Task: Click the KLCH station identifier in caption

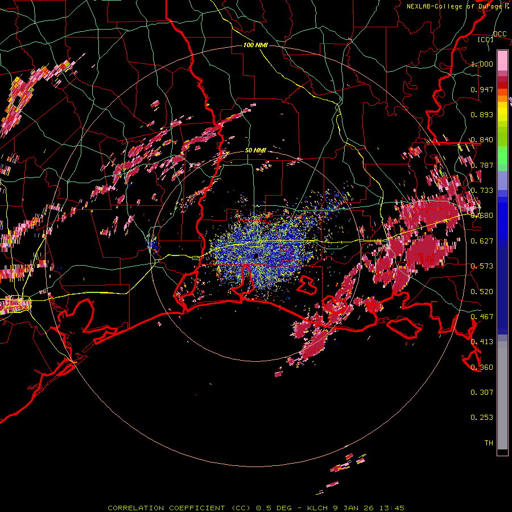Action: coord(317,508)
